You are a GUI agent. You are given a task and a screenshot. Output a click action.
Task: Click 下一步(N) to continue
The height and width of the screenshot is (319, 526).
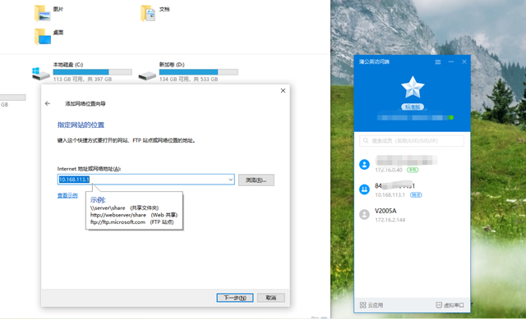tap(235, 298)
